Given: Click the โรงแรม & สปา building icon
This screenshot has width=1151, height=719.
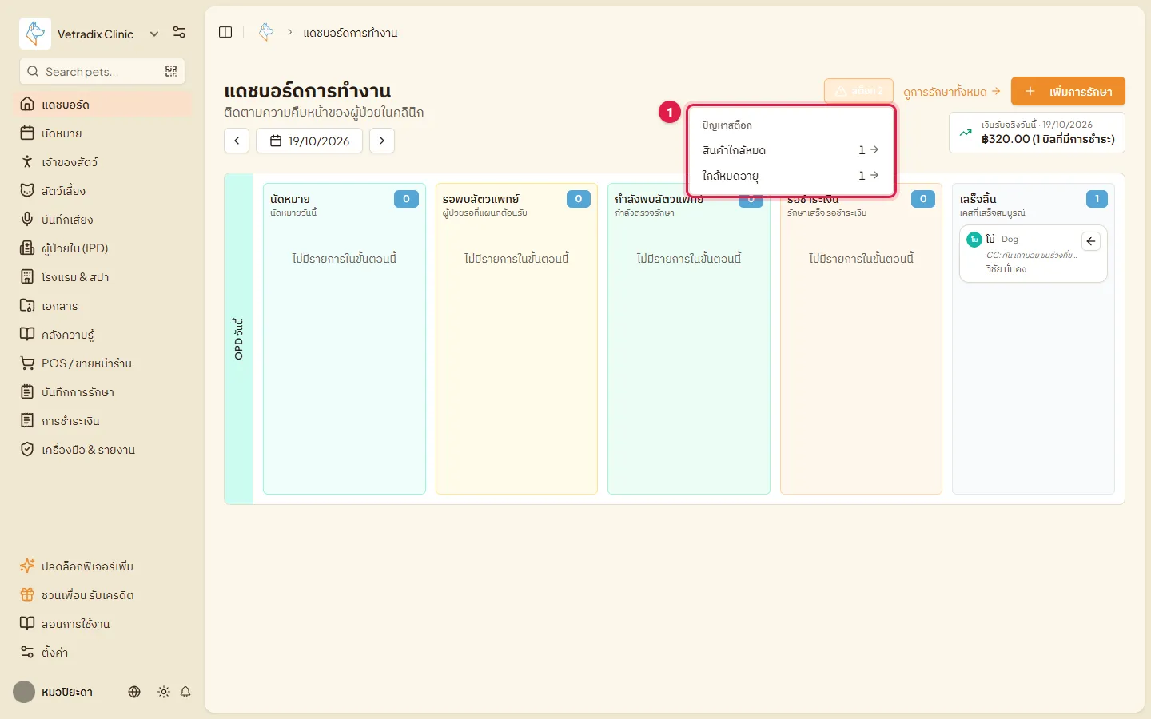Looking at the screenshot, I should 27,277.
